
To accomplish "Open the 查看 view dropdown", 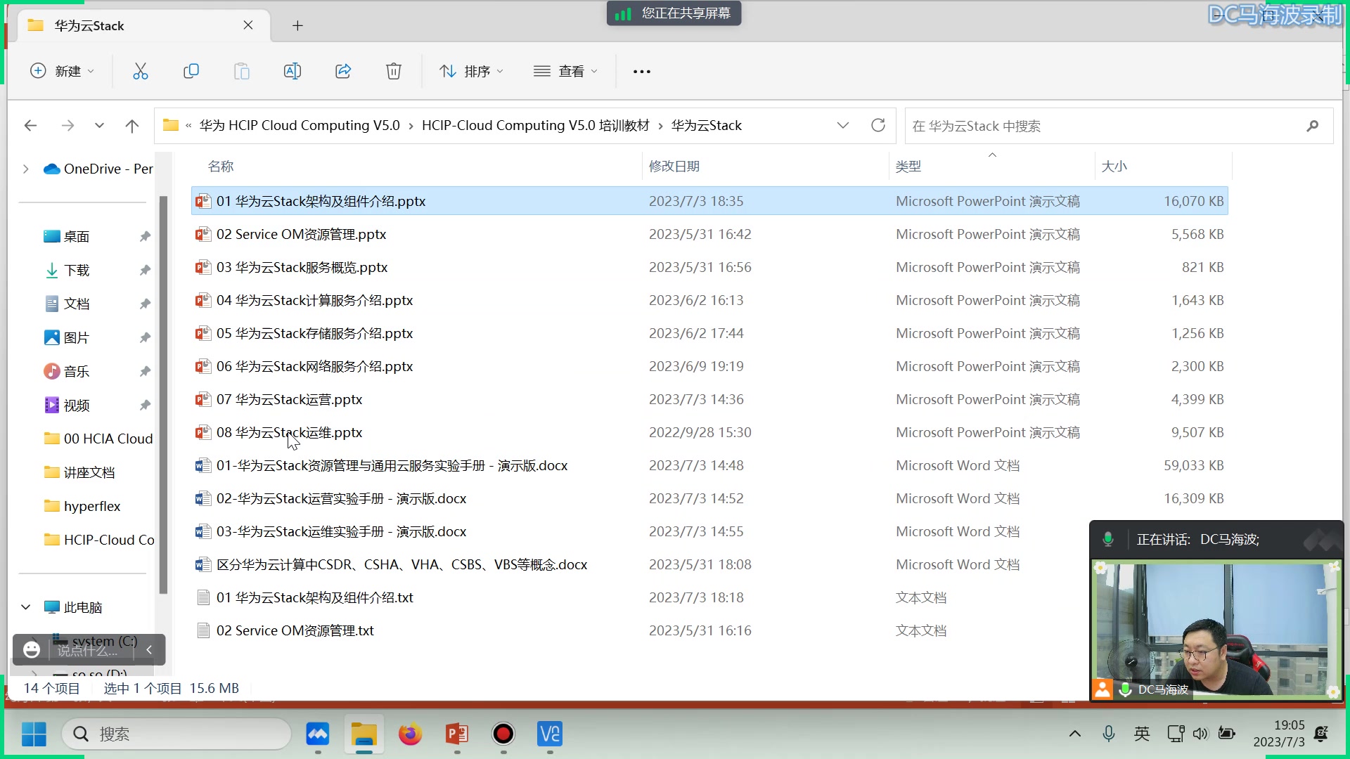I will point(565,71).
